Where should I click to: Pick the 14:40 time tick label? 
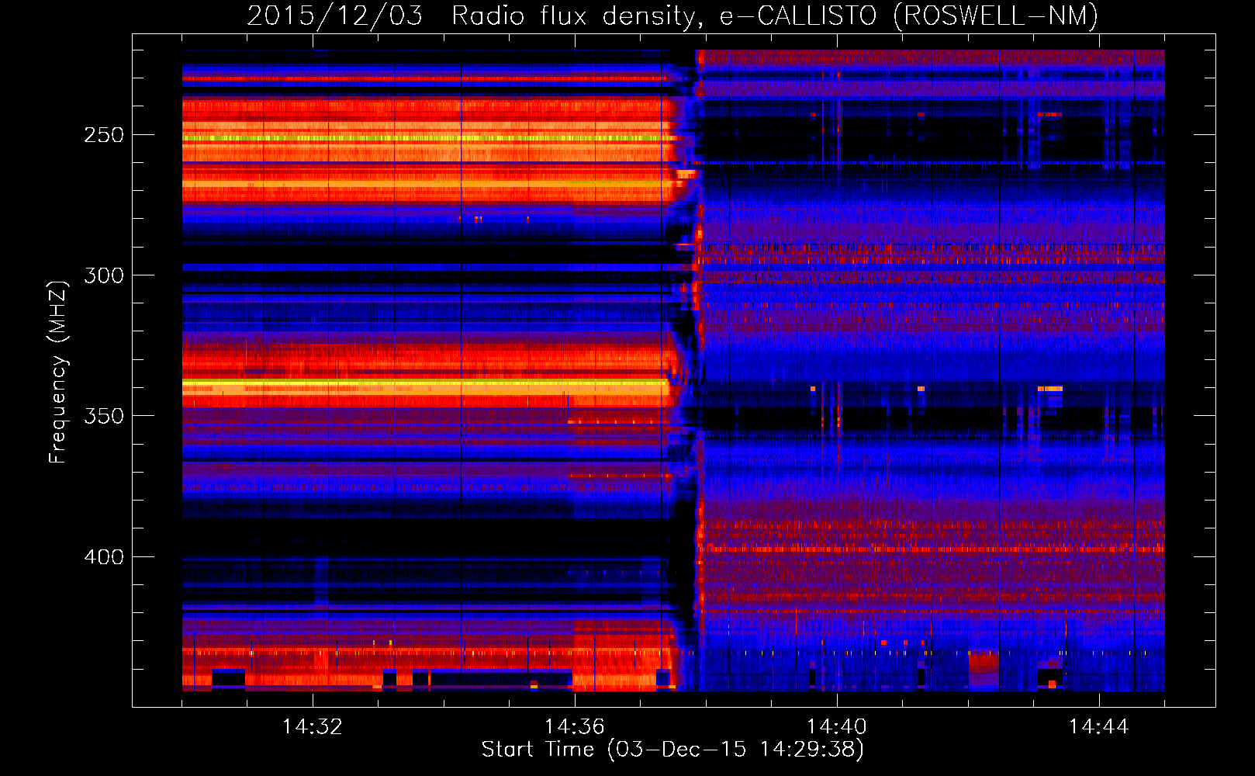[x=837, y=726]
